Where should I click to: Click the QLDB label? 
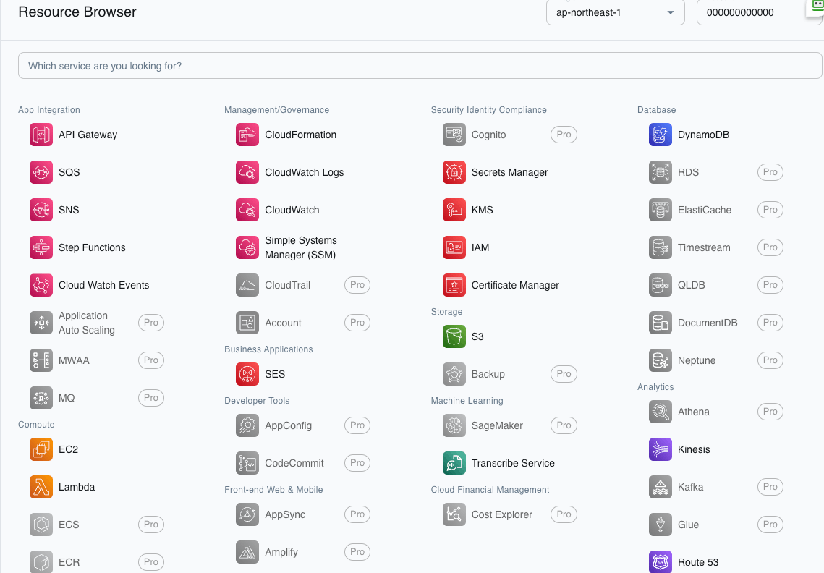(x=691, y=285)
